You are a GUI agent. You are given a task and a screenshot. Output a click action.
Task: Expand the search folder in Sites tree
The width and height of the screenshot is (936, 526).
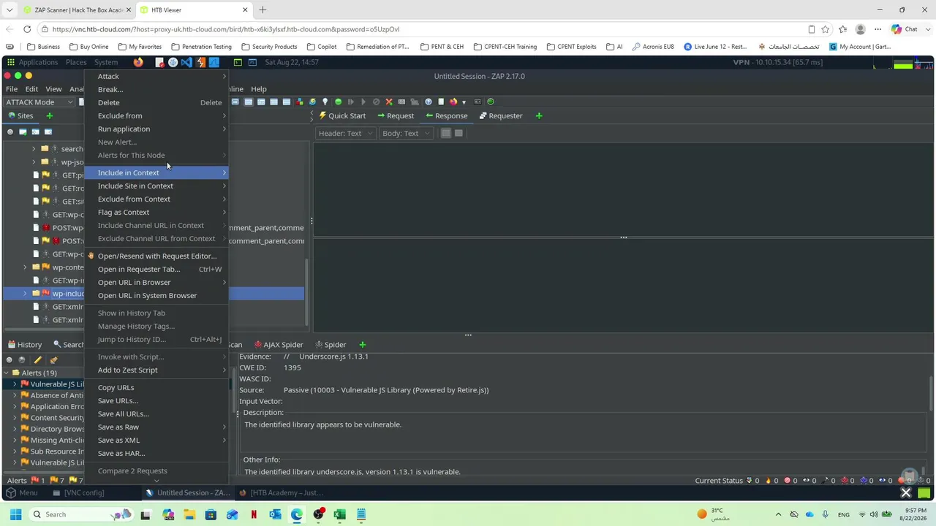pos(34,149)
